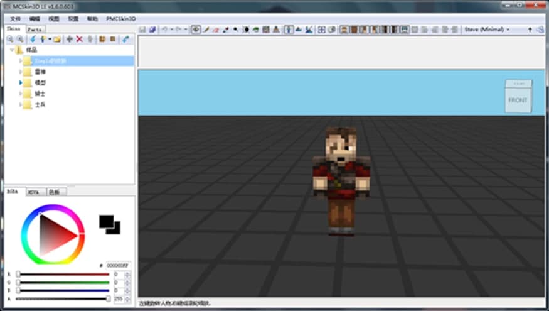The height and width of the screenshot is (311, 549).
Task: Click the alpha A channel slider
Action: [x=63, y=298]
